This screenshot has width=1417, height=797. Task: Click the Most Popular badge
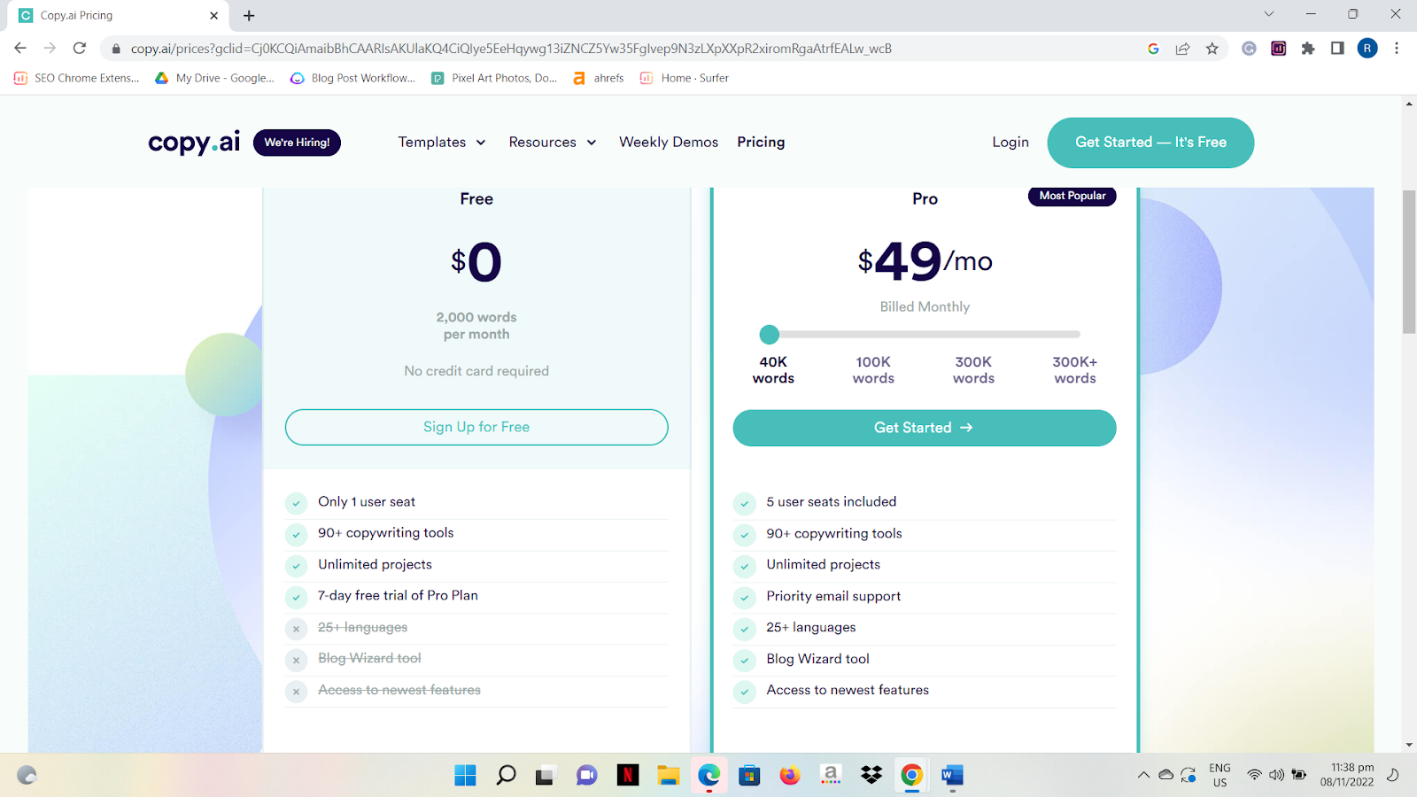1072,196
